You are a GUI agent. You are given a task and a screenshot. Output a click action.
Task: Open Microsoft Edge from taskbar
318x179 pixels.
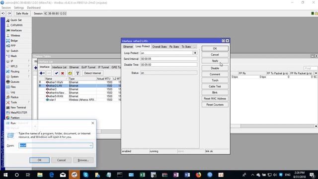(51, 175)
